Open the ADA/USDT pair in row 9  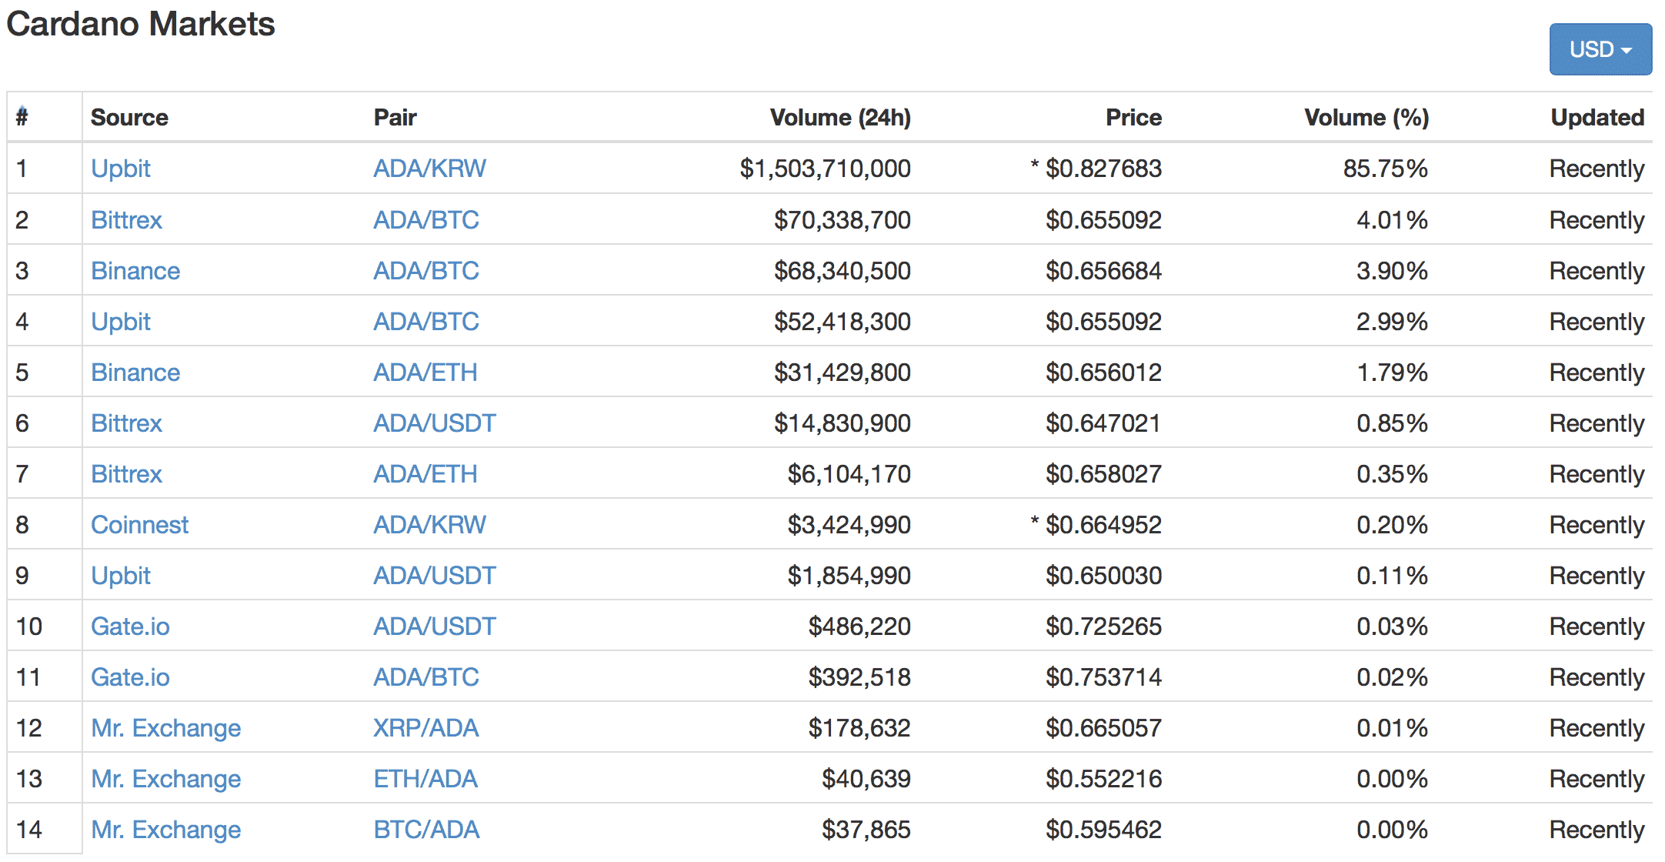(435, 576)
